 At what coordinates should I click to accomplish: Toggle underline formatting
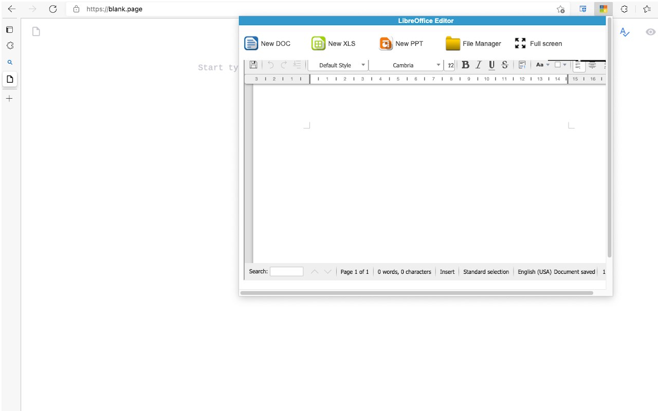(x=491, y=65)
